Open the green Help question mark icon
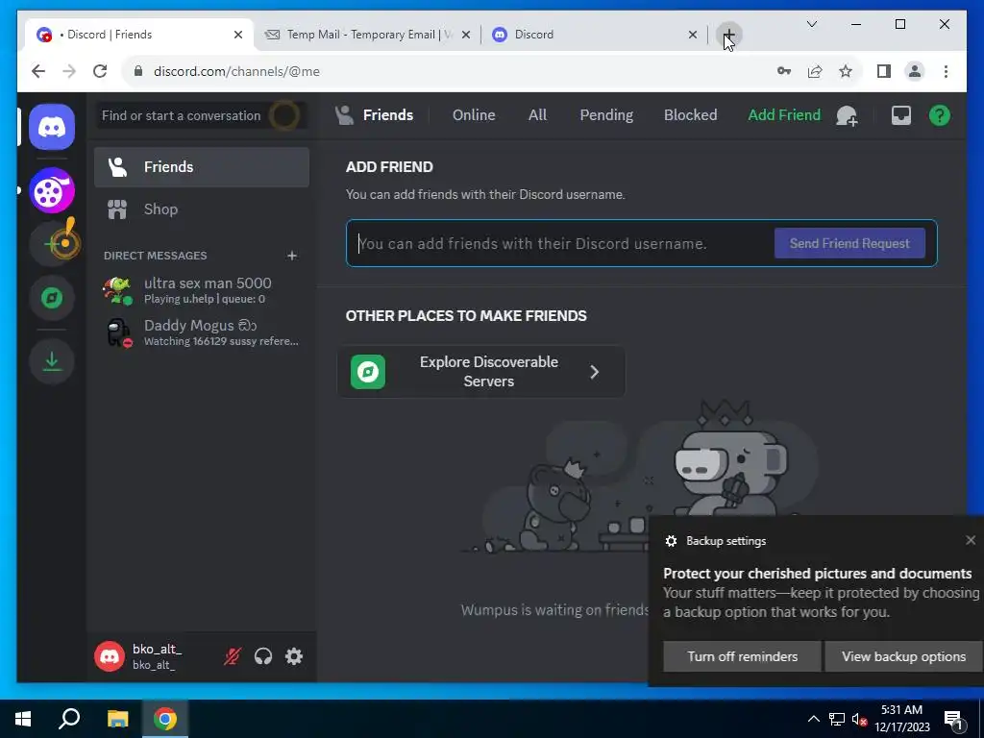 (940, 115)
